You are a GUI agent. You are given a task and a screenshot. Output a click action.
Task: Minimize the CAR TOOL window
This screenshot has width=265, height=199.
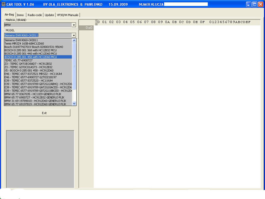248,4
